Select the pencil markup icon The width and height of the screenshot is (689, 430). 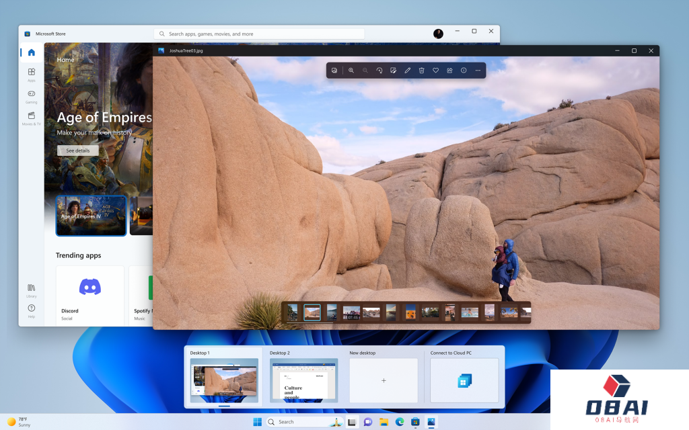[x=408, y=71]
